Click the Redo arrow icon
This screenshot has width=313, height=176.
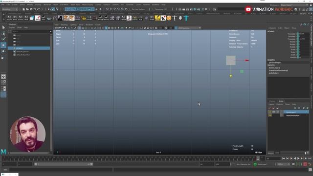pos(39,9)
